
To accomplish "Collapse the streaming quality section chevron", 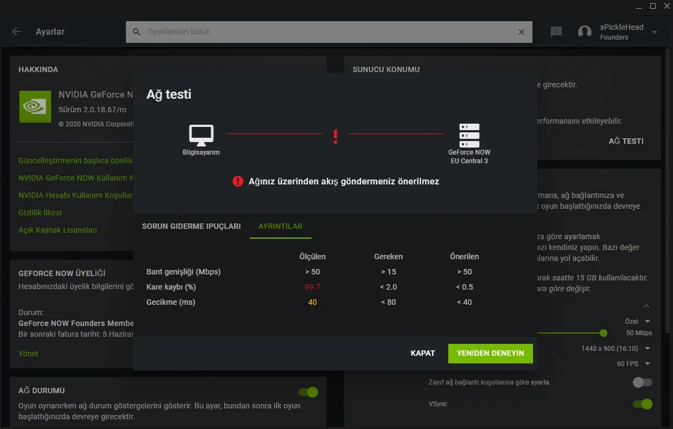I will point(646,306).
